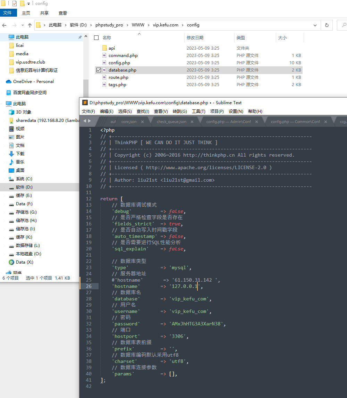Screen dimensions: 347x398
Task: Select tags.php file icon
Action: (104, 84)
